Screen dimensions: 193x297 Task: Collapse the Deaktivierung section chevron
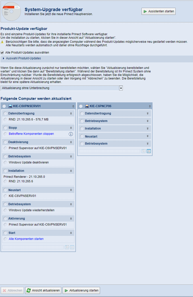pos(71,142)
